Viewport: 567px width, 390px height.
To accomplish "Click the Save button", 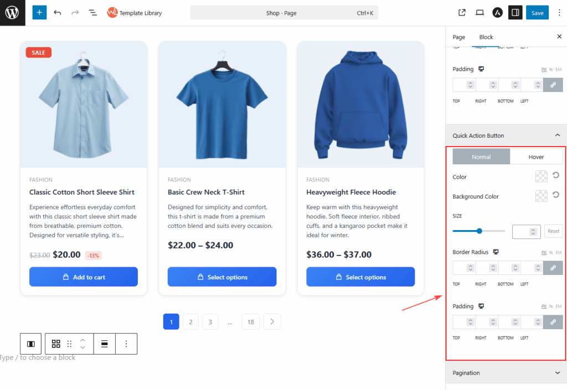I will [537, 13].
